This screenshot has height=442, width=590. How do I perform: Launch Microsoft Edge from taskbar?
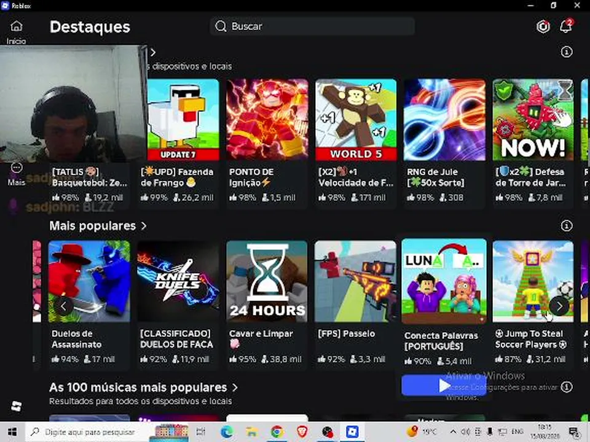pos(227,432)
